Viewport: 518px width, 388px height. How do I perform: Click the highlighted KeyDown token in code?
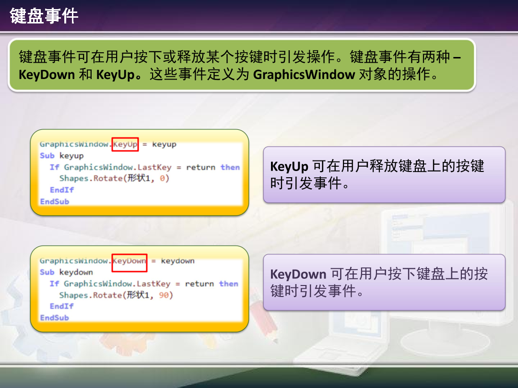(x=129, y=261)
